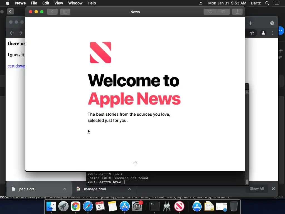The width and height of the screenshot is (285, 214).
Task: Open the News application menu
Action: [x=20, y=3]
